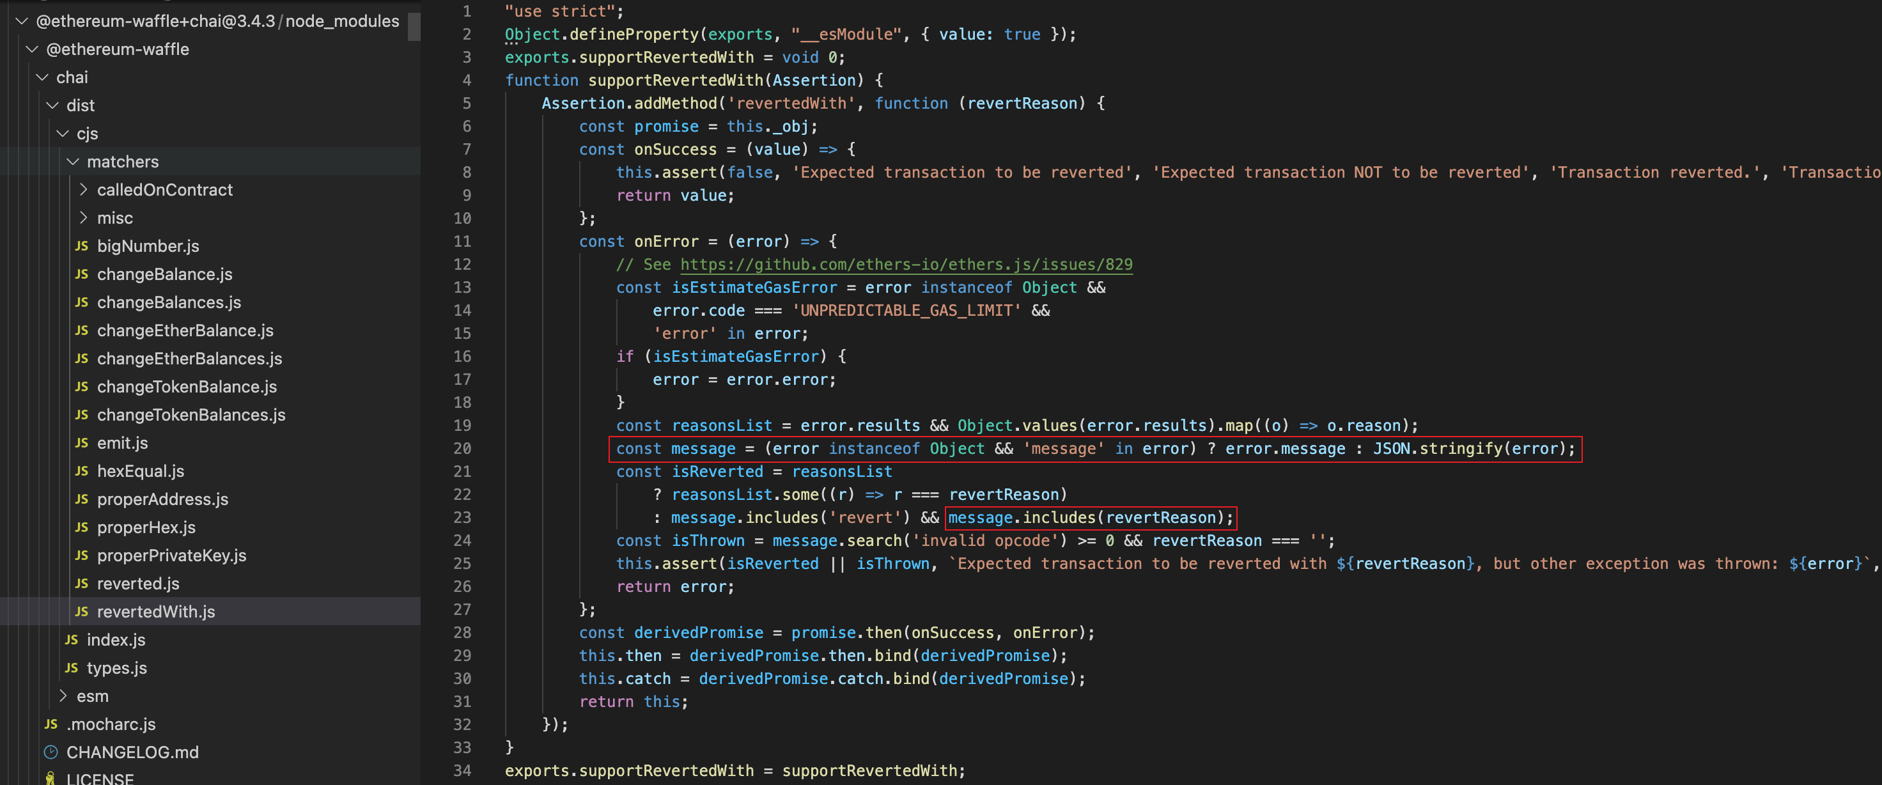The image size is (1882, 785).
Task: Open the ethers.js issues 829 link
Action: tap(906, 265)
